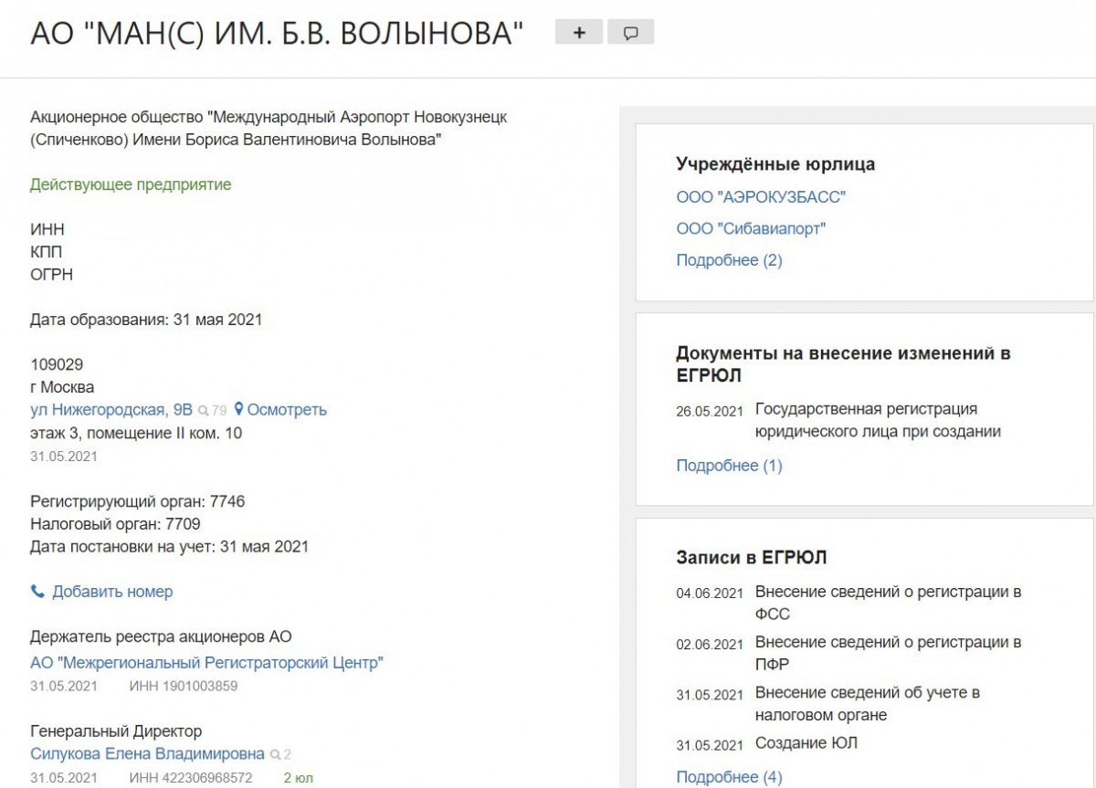Click Учреждённые юрлица heading
Screen dimensions: 1096x788
tap(775, 164)
